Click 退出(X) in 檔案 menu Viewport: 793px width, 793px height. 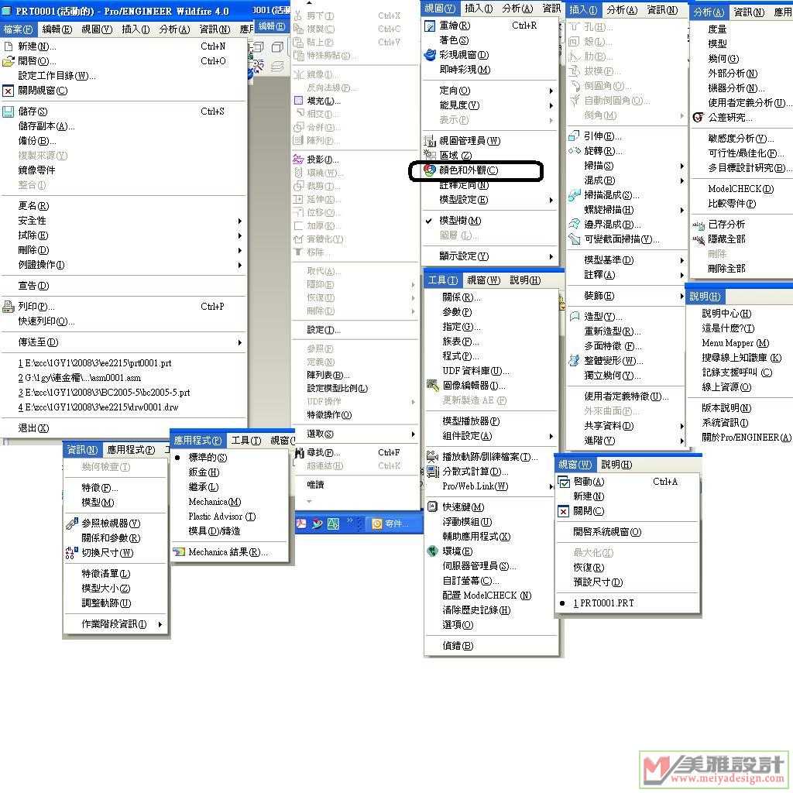(33, 428)
